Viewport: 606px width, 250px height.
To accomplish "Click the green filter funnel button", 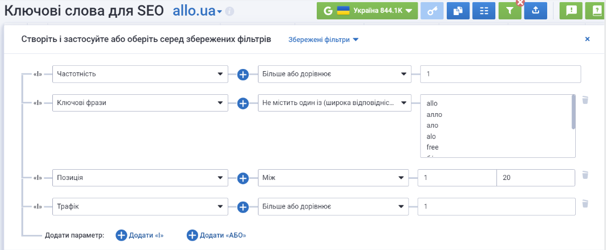I will tap(509, 11).
